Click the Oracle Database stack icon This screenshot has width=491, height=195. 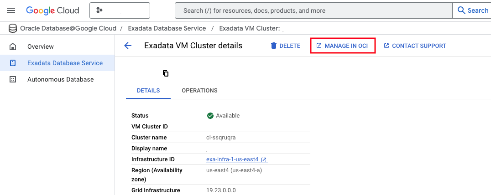13,29
